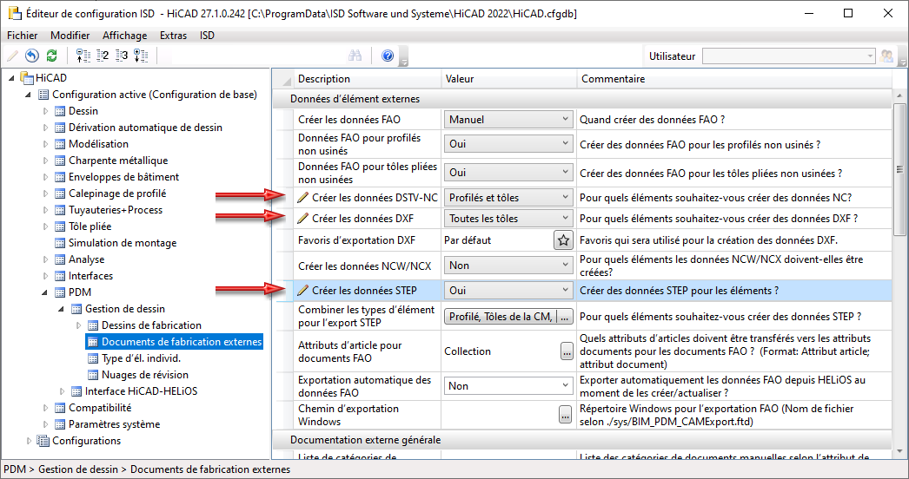Screen dimensions: 909x479
Task: Select Type d'él. individ. tree item
Action: pyautogui.click(x=141, y=358)
